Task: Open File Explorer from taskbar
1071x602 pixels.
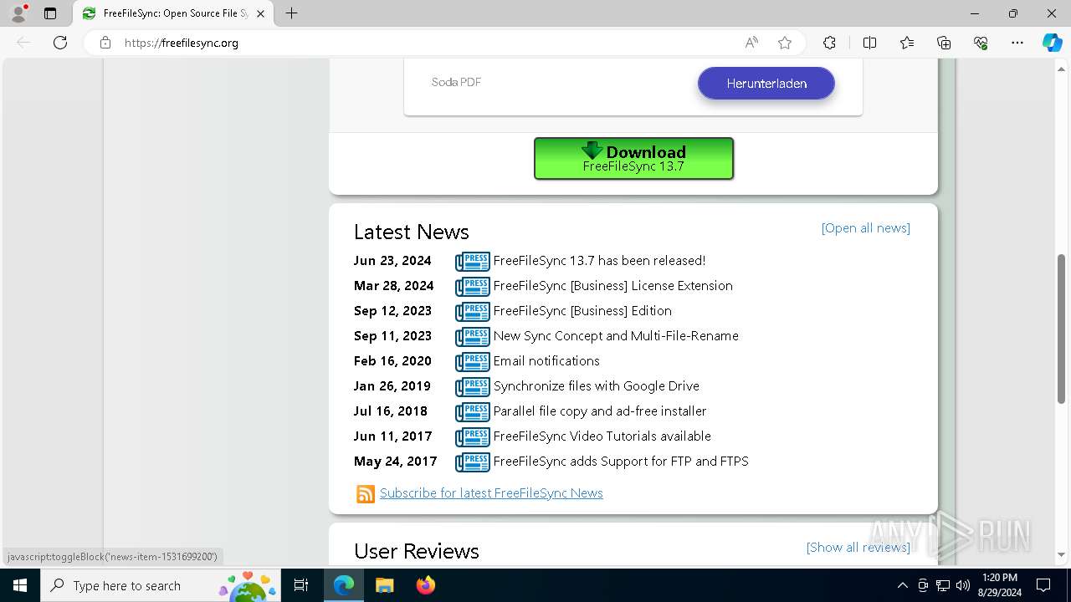Action: (x=384, y=585)
